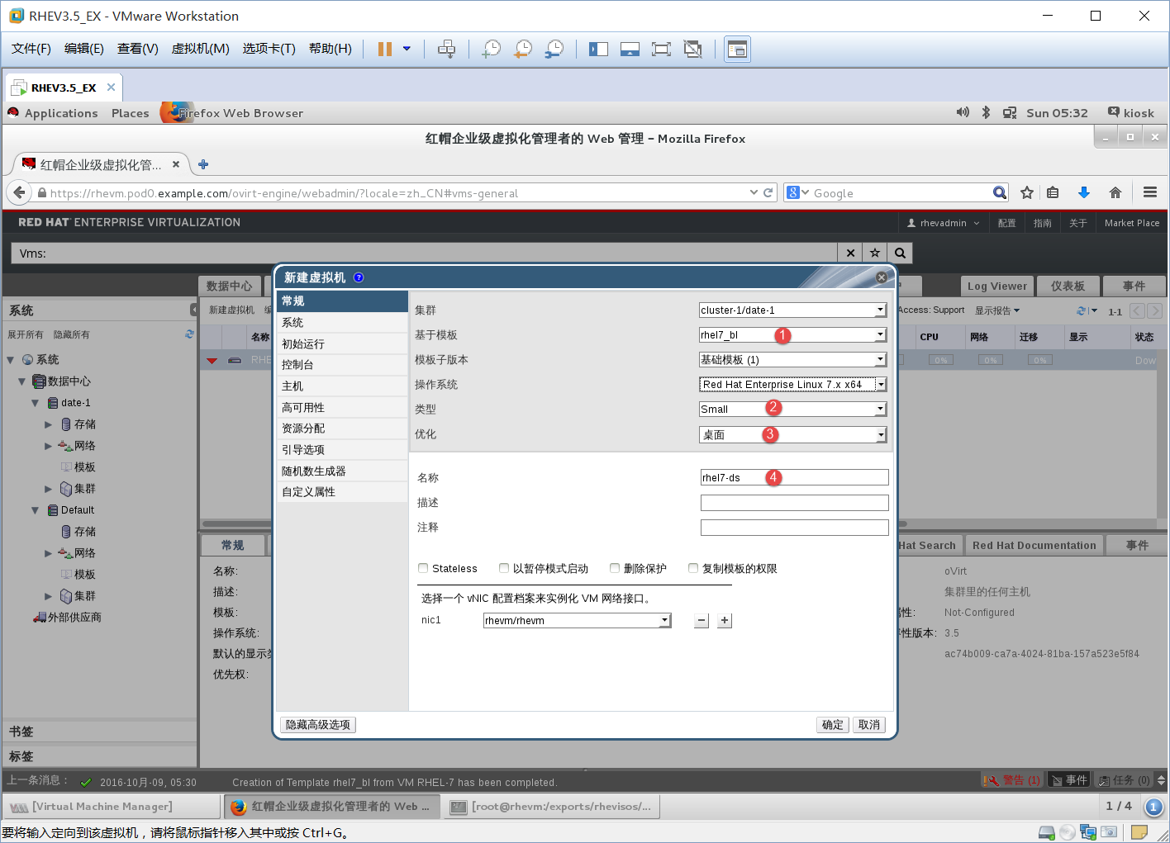Toggle VMware unity mode icon
1170x843 pixels.
click(692, 49)
